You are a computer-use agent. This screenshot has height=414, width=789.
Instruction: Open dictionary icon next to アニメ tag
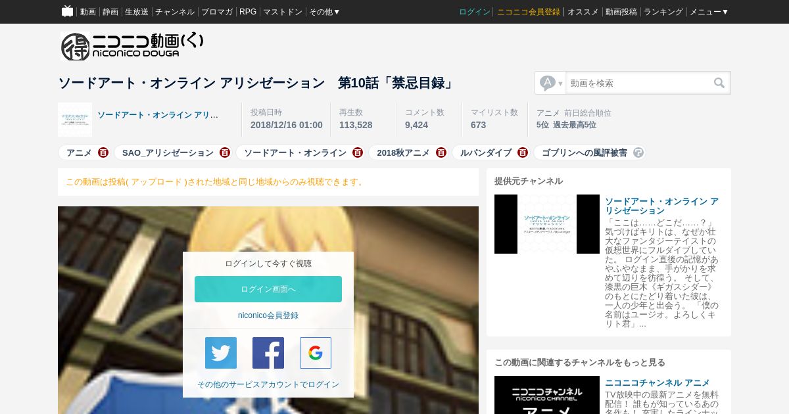[x=103, y=152]
